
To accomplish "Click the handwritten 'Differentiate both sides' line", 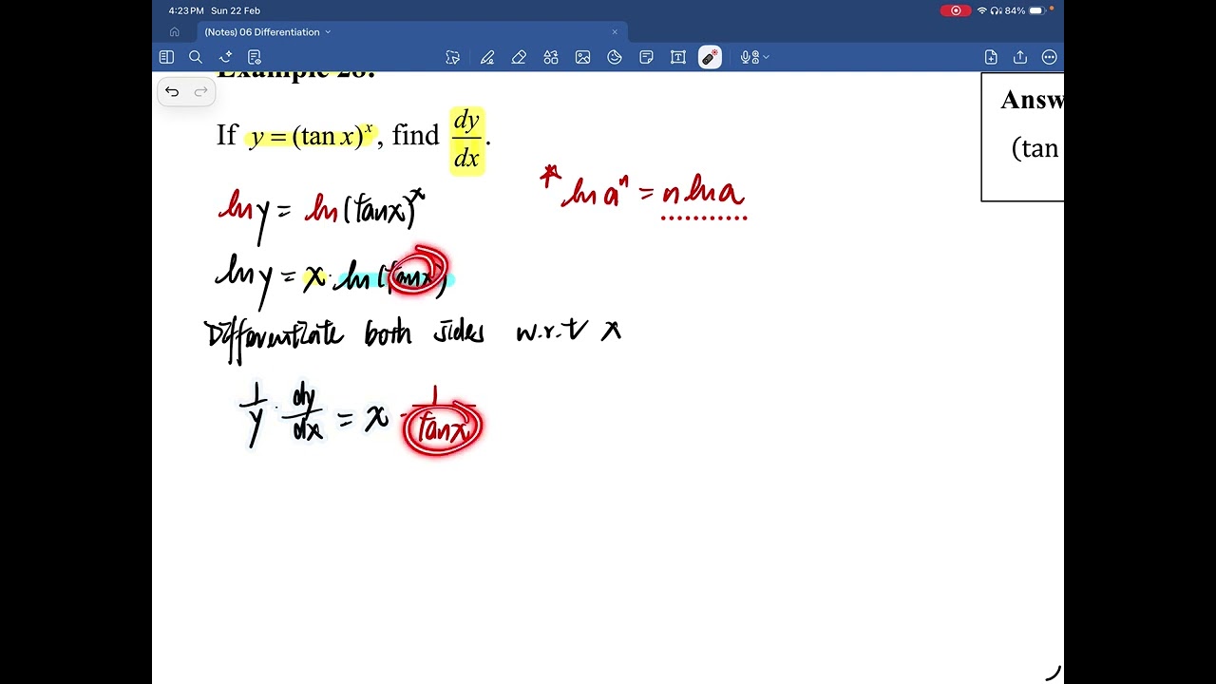I will [x=413, y=334].
